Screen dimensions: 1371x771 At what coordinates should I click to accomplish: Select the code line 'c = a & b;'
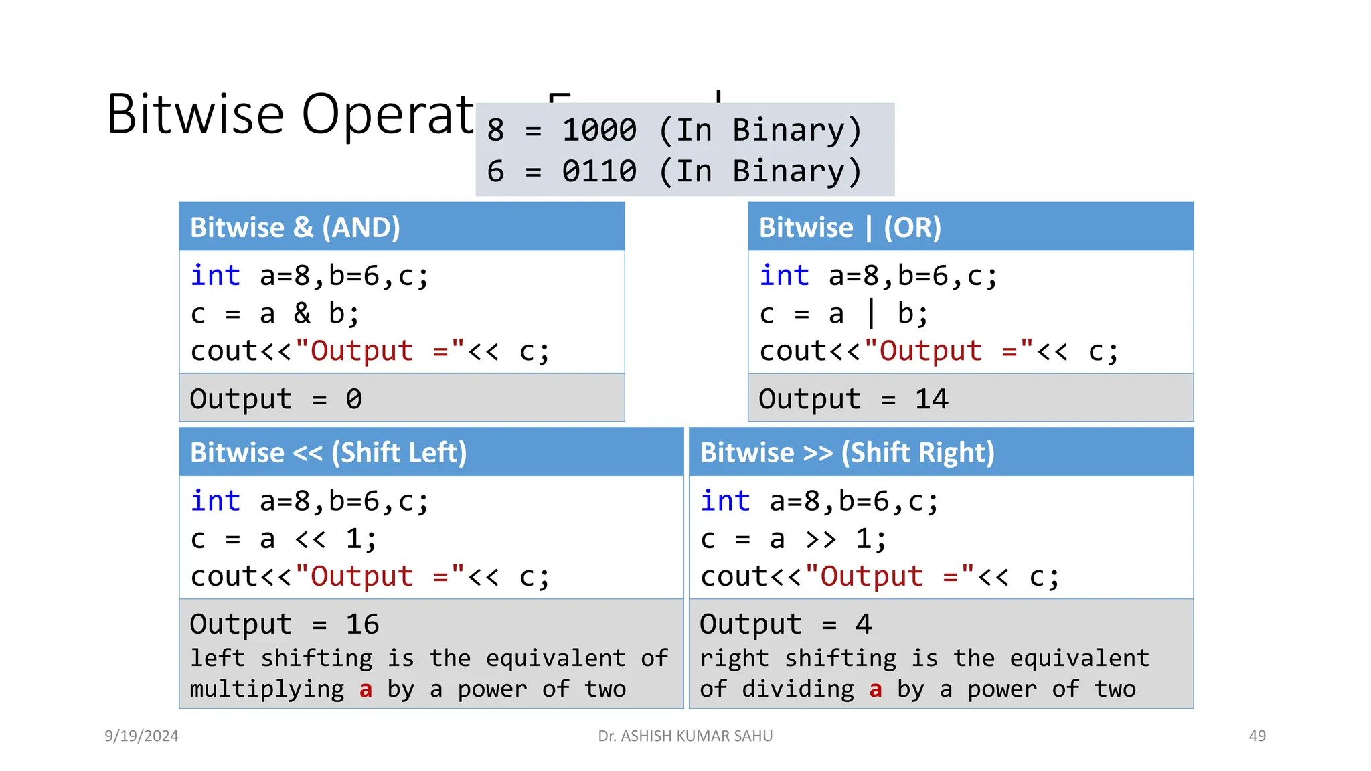(x=275, y=313)
